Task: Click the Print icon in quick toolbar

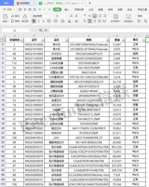Action: pyautogui.click(x=30, y=10)
